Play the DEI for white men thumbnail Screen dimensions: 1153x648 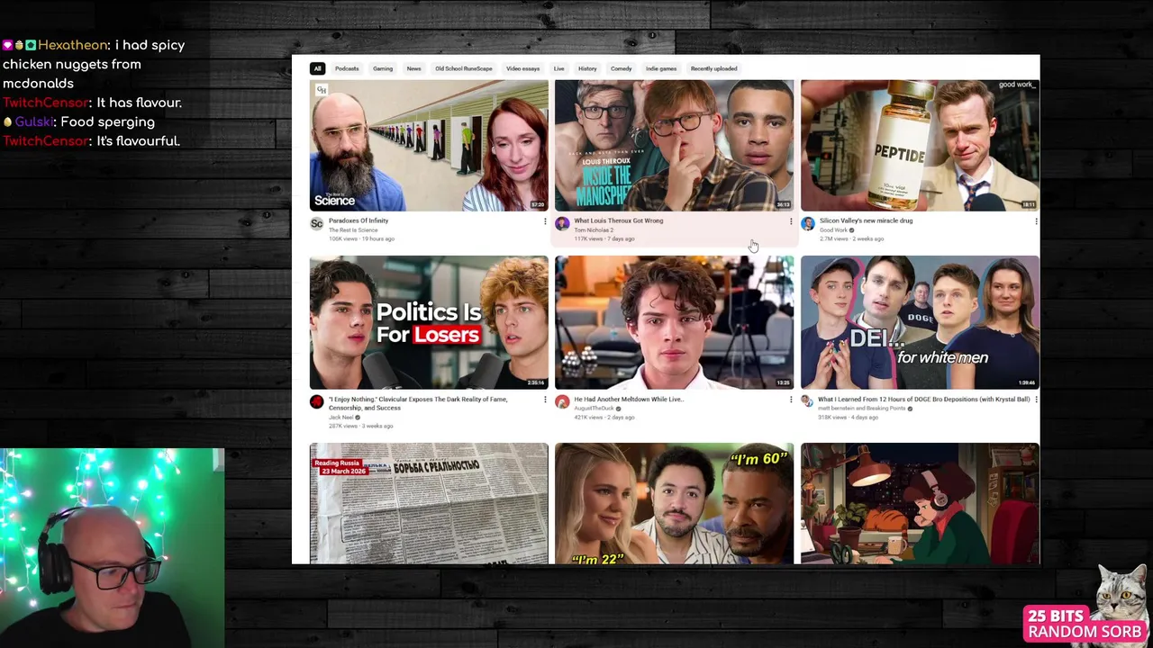[x=920, y=322]
